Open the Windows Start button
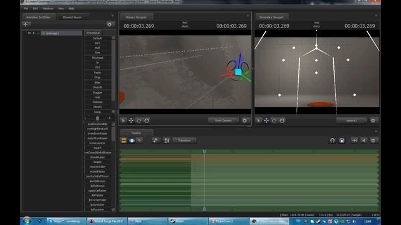The width and height of the screenshot is (401, 225). [x=26, y=221]
